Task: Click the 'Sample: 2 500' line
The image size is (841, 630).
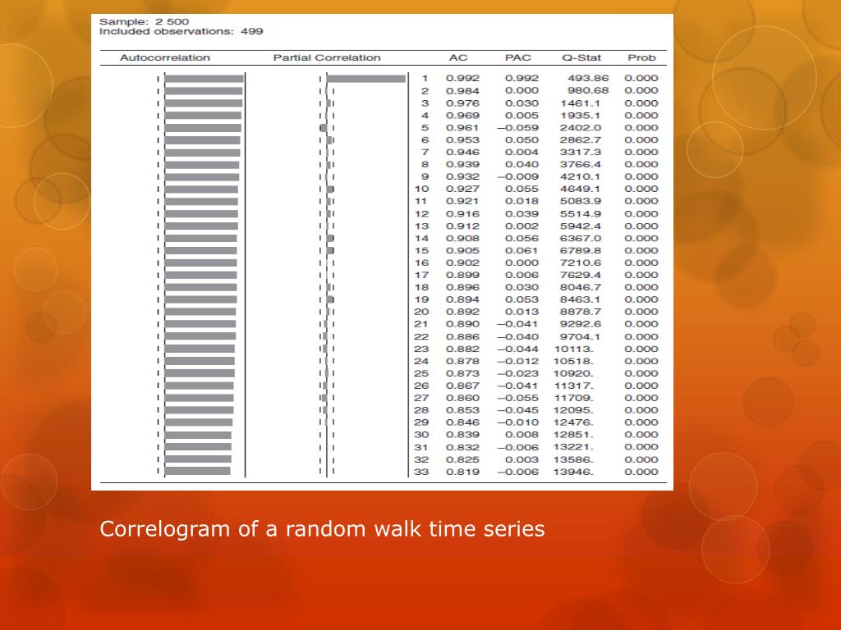Action: [144, 22]
